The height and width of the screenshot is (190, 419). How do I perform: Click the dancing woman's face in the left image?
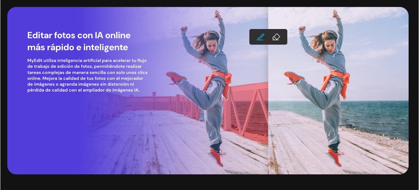pos(212,45)
